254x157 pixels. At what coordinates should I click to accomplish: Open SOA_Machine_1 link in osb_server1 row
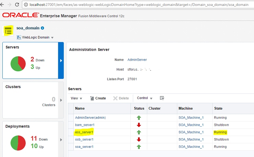click(191, 140)
